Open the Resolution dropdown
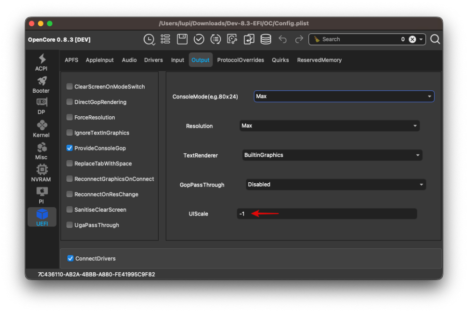 tap(329, 126)
